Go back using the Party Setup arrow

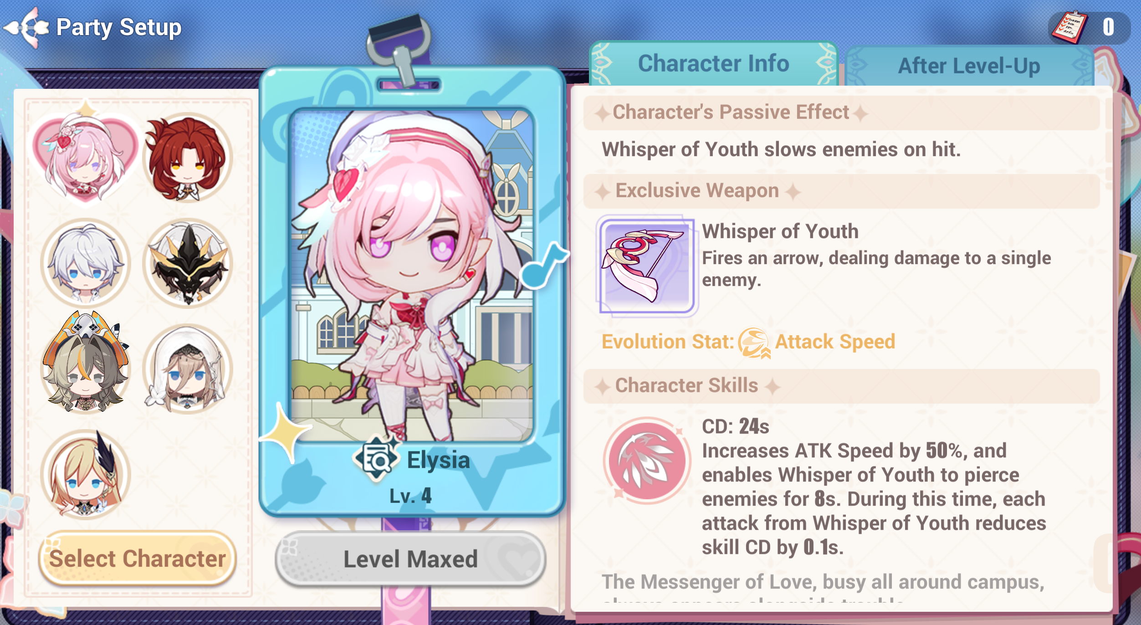coord(26,27)
